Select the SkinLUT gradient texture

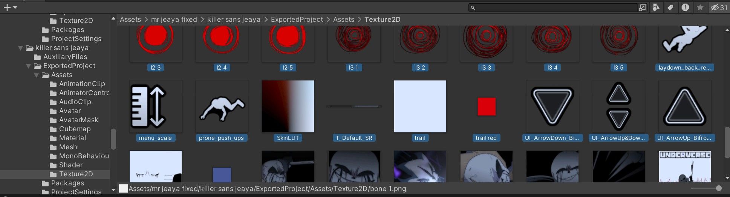pyautogui.click(x=288, y=106)
